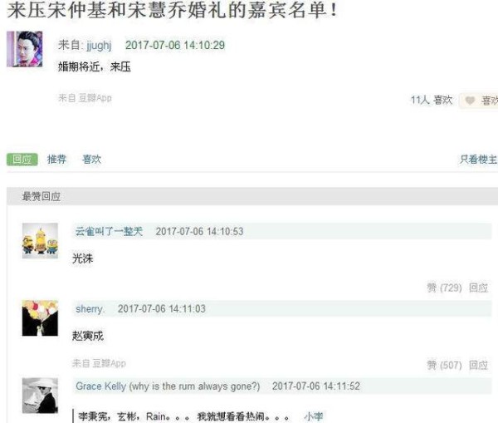
Task: Click the 来自 豆瓣App label under the post
Action: pos(85,98)
